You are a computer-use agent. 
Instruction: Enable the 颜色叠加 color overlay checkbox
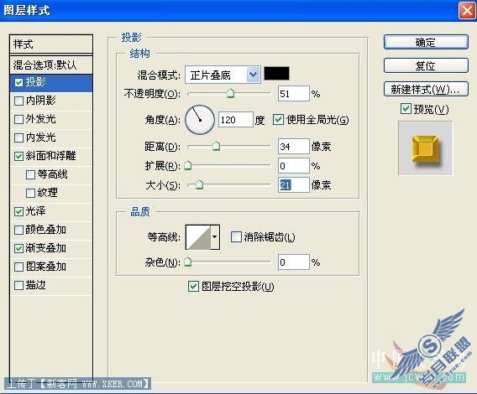pyautogui.click(x=18, y=230)
